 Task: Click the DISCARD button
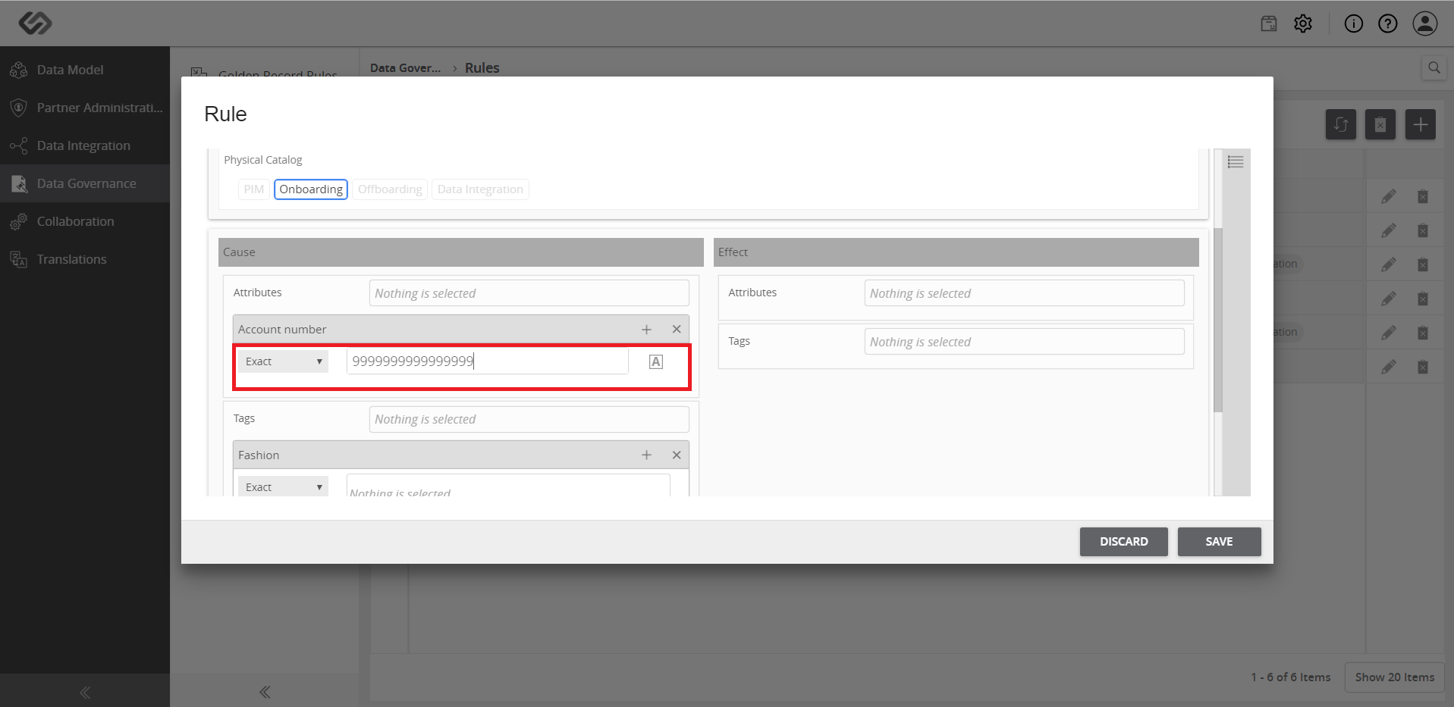(1124, 542)
